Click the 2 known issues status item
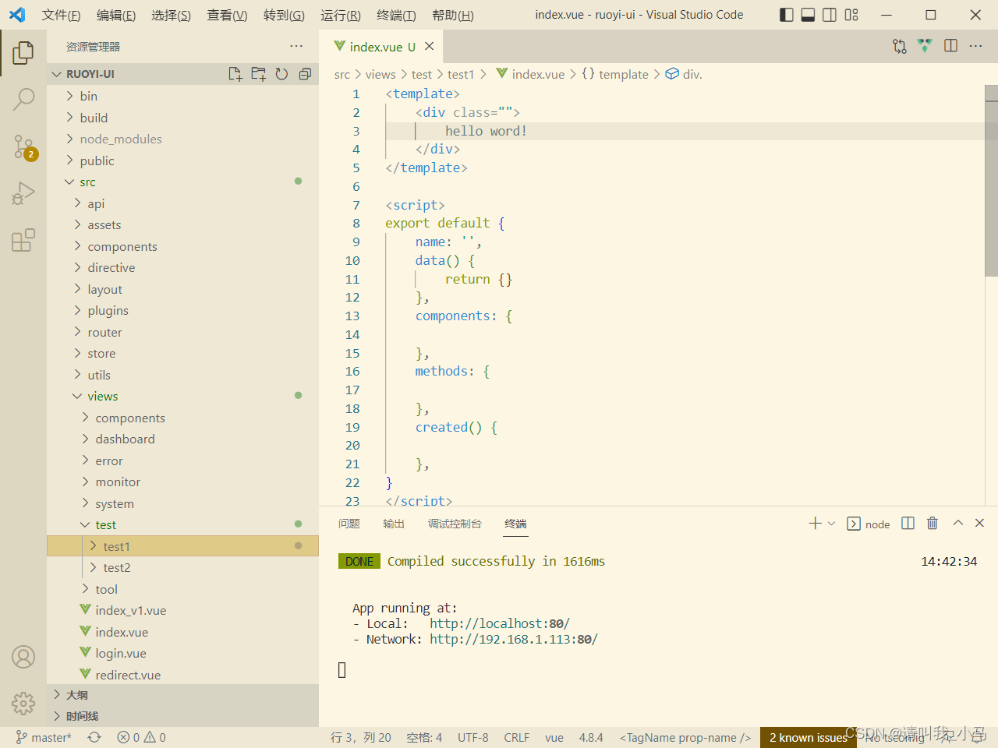 [x=809, y=737]
